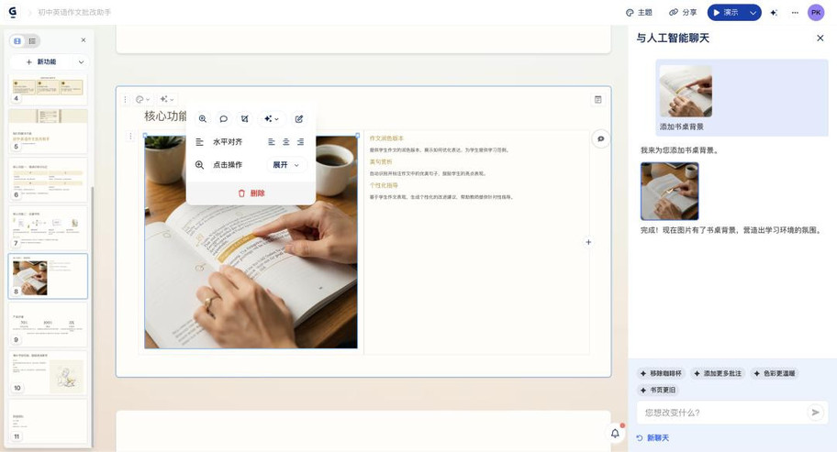
Task: Open the image edit pencil icon
Action: 299,119
